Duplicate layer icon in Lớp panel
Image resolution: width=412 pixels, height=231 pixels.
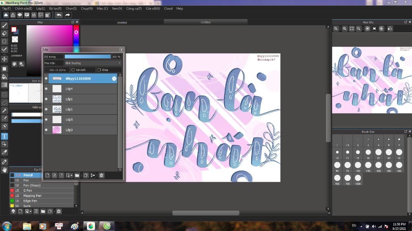pos(86,175)
